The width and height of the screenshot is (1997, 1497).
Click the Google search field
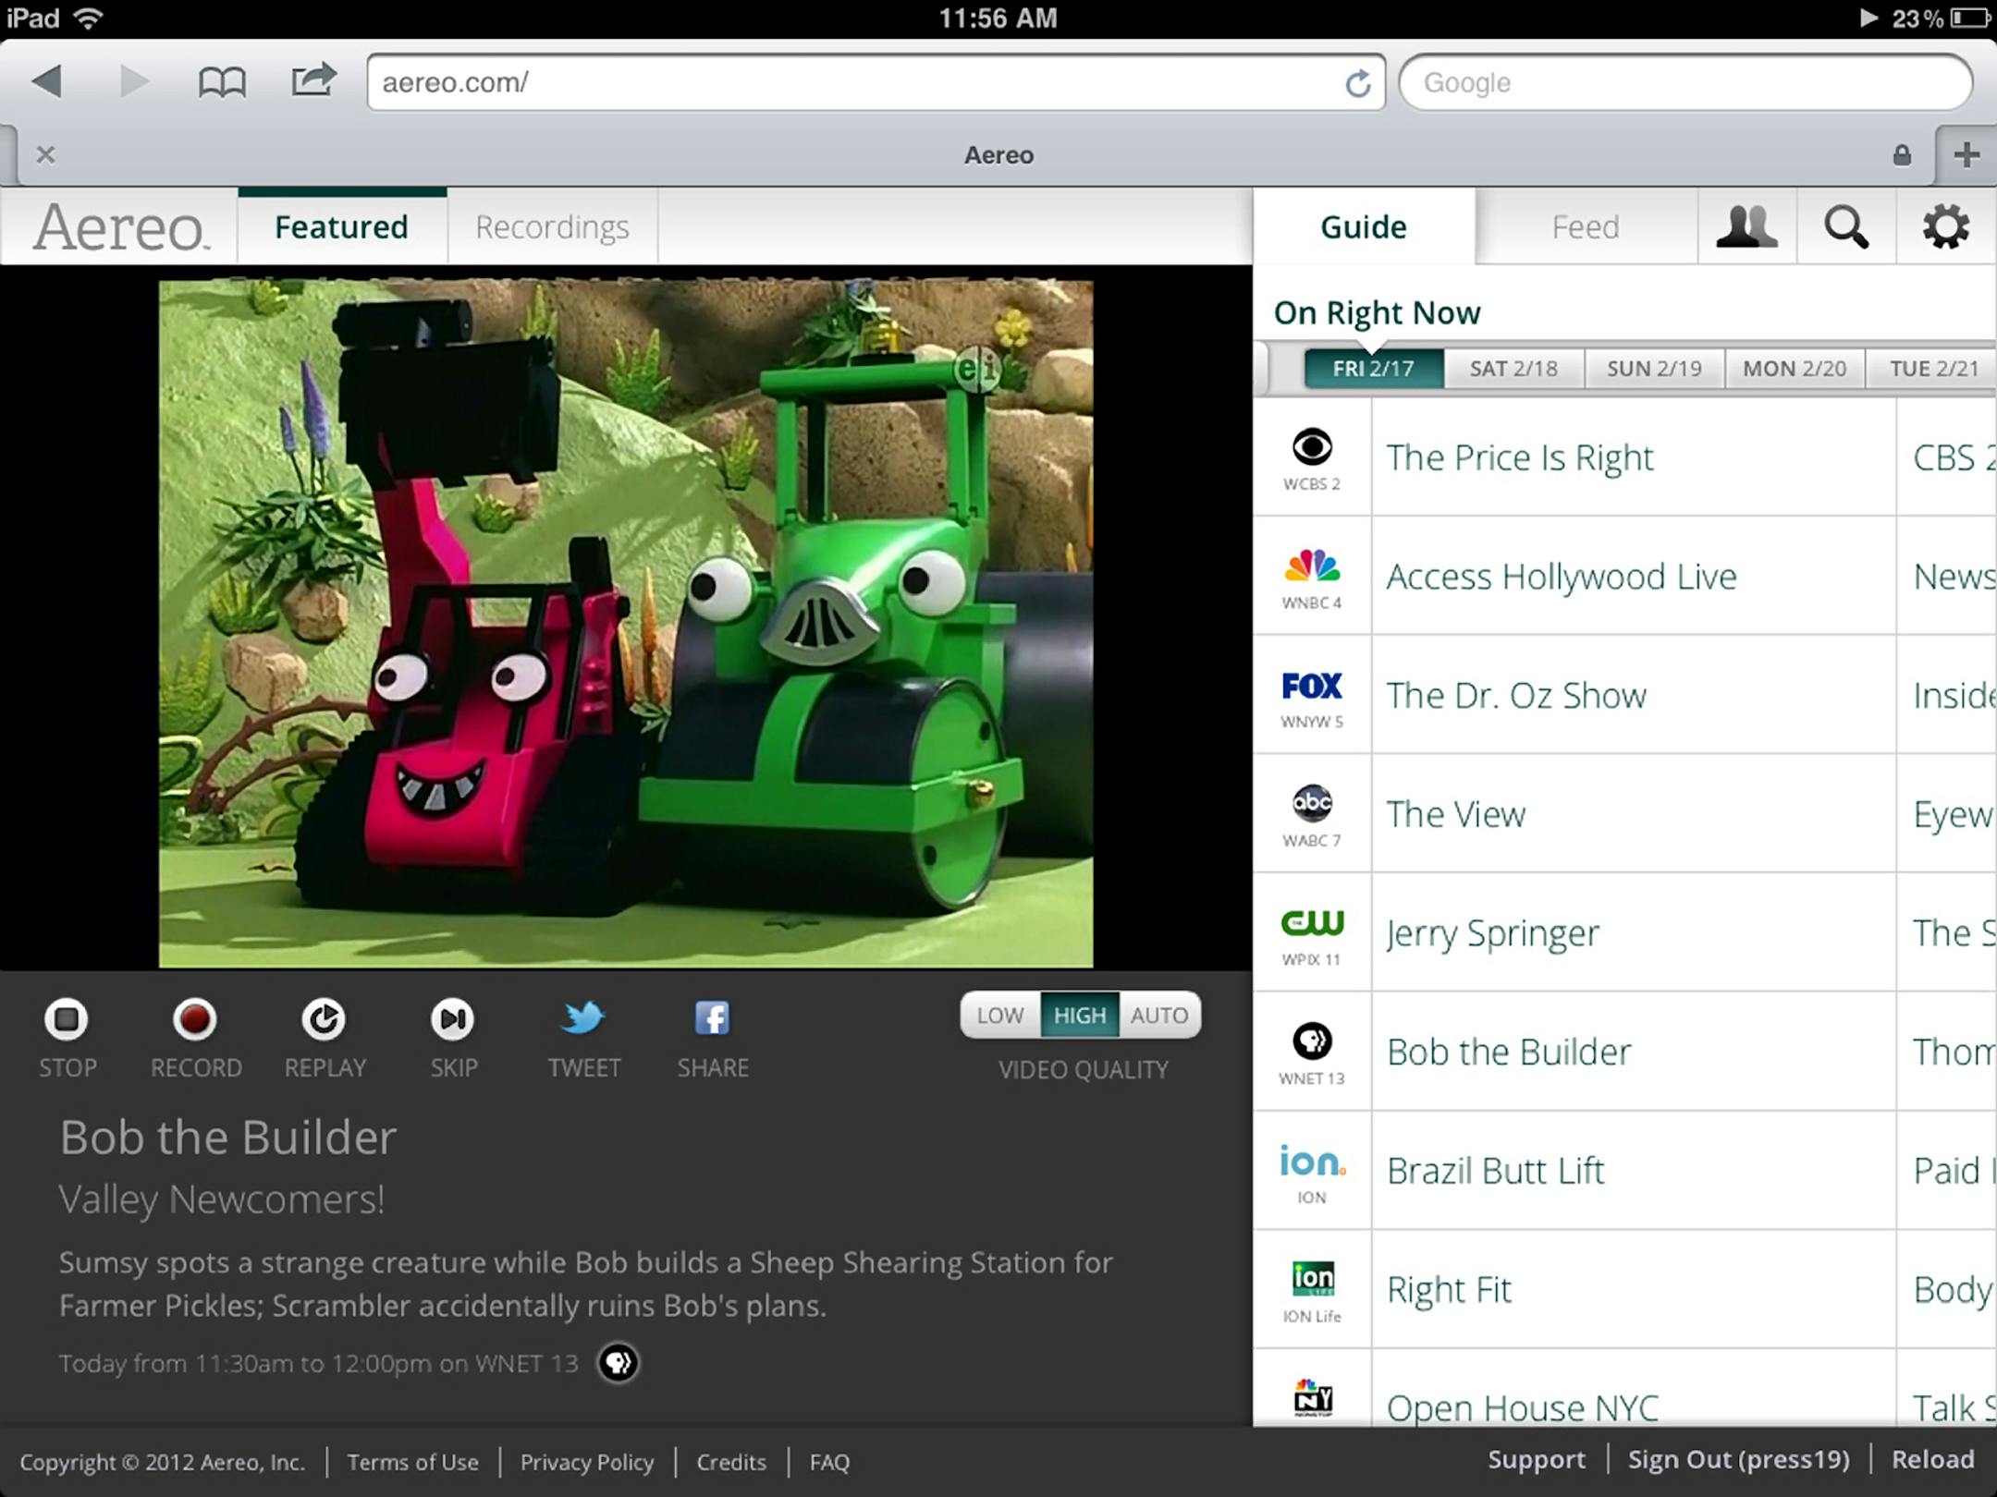pyautogui.click(x=1686, y=82)
